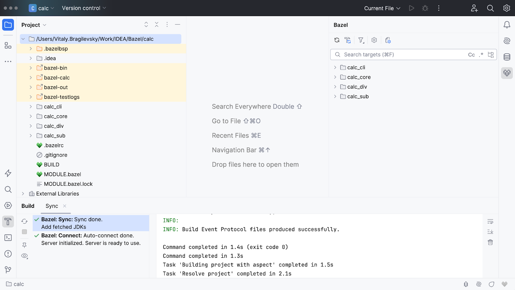This screenshot has width=515, height=290.
Task: Toggle tree view in target search
Action: [x=491, y=55]
